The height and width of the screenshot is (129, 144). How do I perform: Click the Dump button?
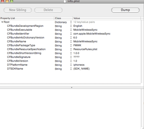[x=125, y=10]
